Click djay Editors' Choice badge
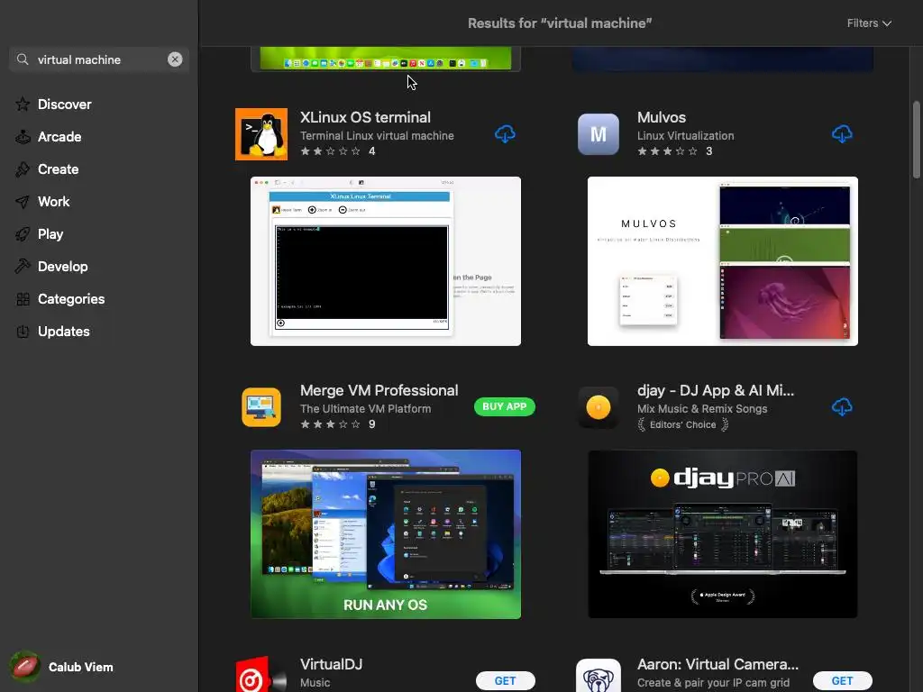This screenshot has width=923, height=692. tap(683, 424)
